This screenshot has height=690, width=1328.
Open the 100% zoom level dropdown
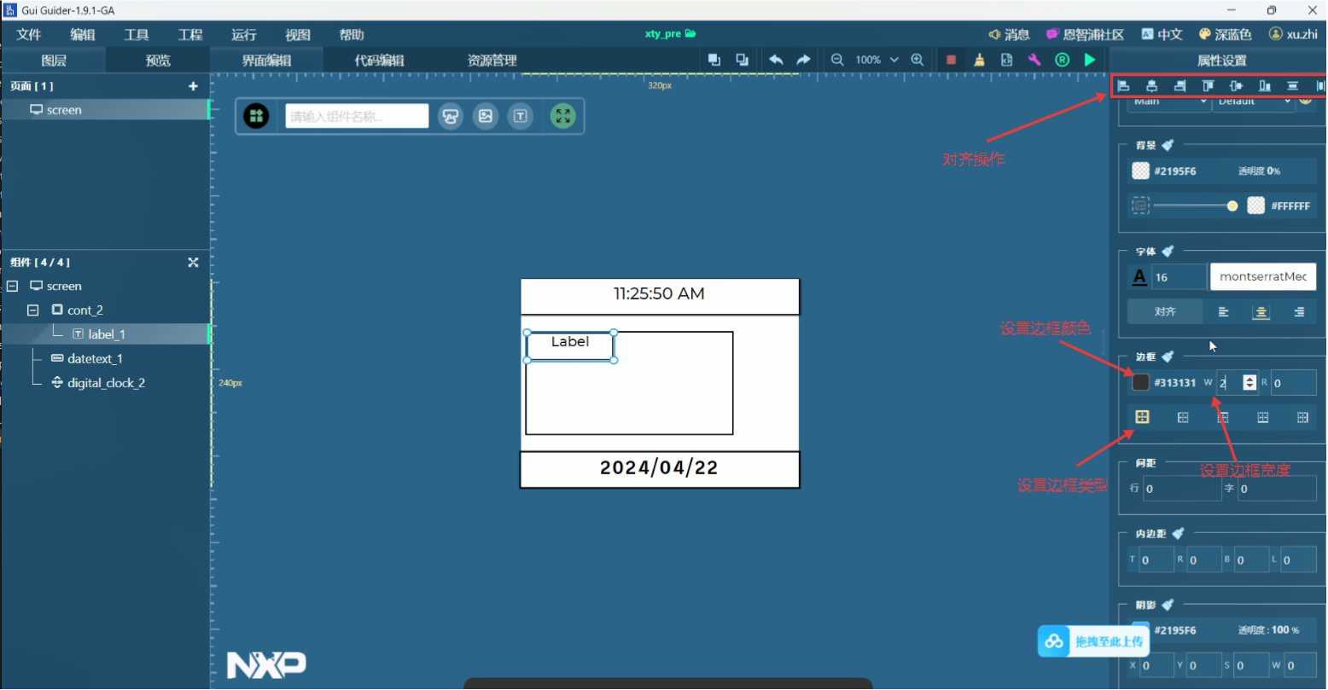tap(894, 60)
